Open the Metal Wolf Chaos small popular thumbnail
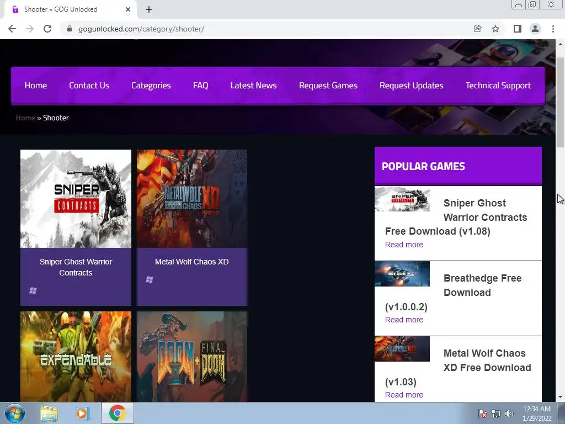 402,349
